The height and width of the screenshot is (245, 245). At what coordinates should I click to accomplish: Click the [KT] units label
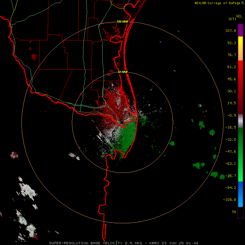232,19
